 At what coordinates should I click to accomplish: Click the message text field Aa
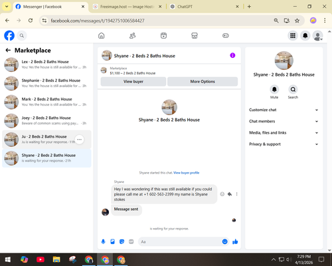(x=180, y=241)
